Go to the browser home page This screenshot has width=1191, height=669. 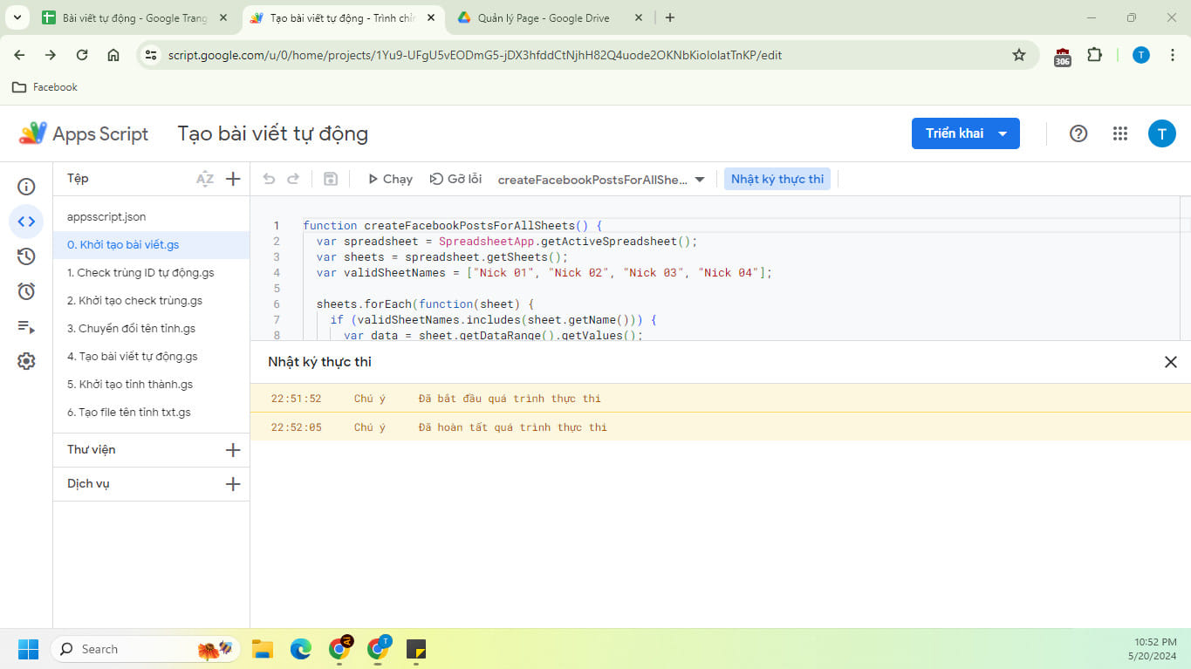[x=113, y=55]
